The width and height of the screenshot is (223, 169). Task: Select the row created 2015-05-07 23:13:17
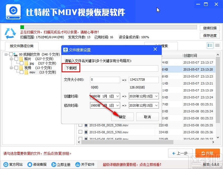click(188, 62)
